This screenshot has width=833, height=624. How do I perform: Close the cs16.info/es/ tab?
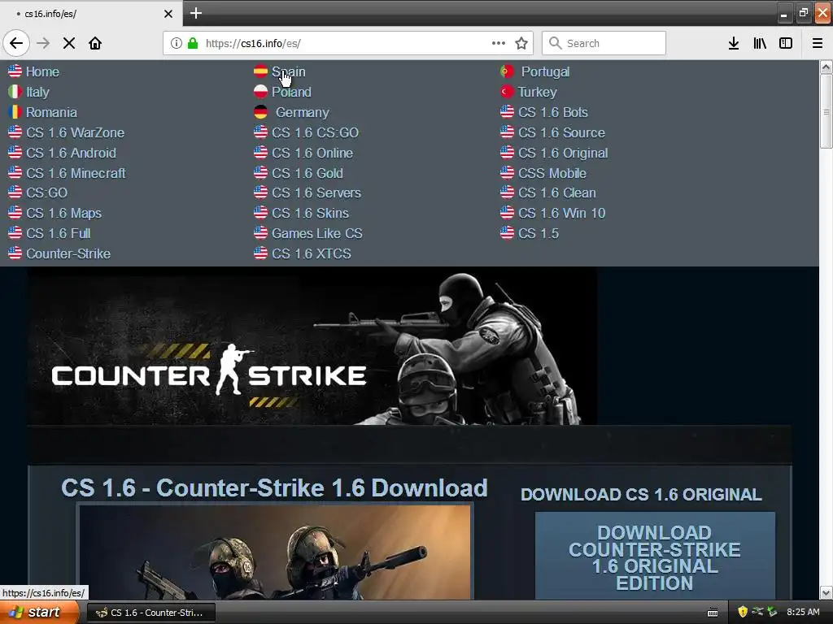168,14
